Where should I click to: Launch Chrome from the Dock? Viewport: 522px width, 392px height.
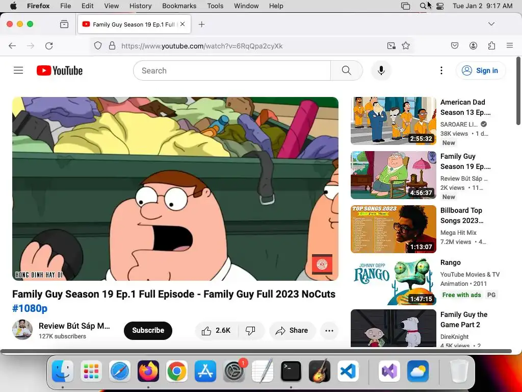pyautogui.click(x=176, y=371)
